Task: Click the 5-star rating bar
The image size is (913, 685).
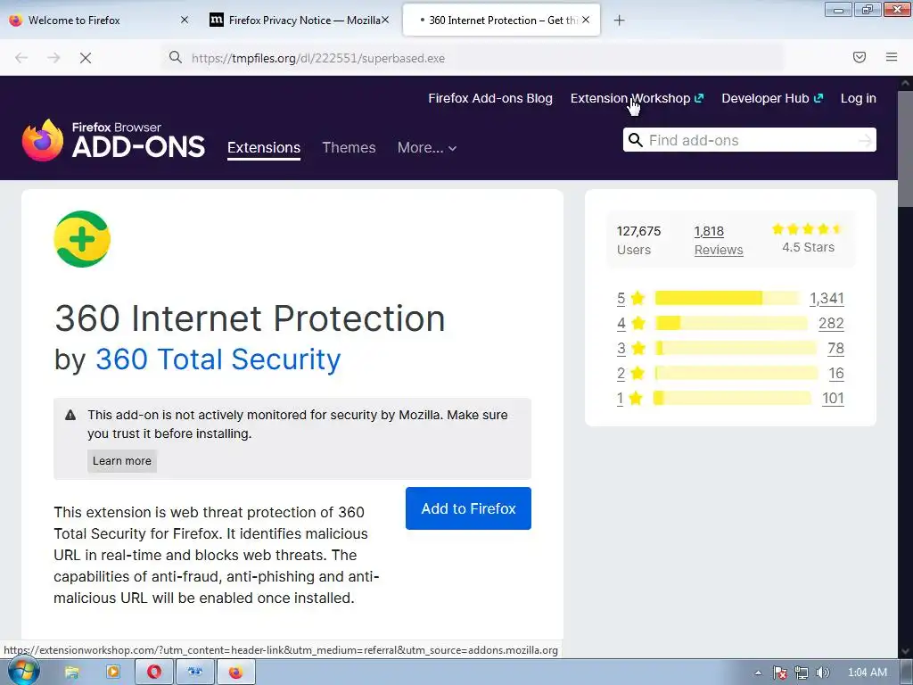Action: (x=728, y=298)
